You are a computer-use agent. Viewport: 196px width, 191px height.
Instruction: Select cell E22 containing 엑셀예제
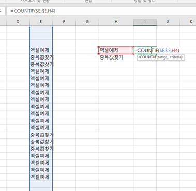click(x=41, y=177)
